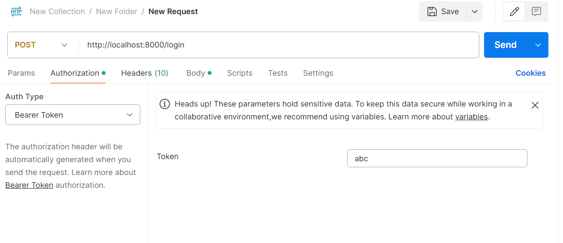Click the pencil edit mode icon
This screenshot has height=243, width=563.
point(514,12)
